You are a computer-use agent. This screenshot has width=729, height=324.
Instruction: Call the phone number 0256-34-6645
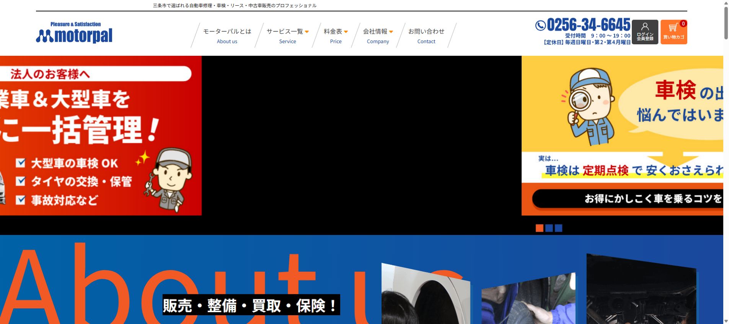589,25
